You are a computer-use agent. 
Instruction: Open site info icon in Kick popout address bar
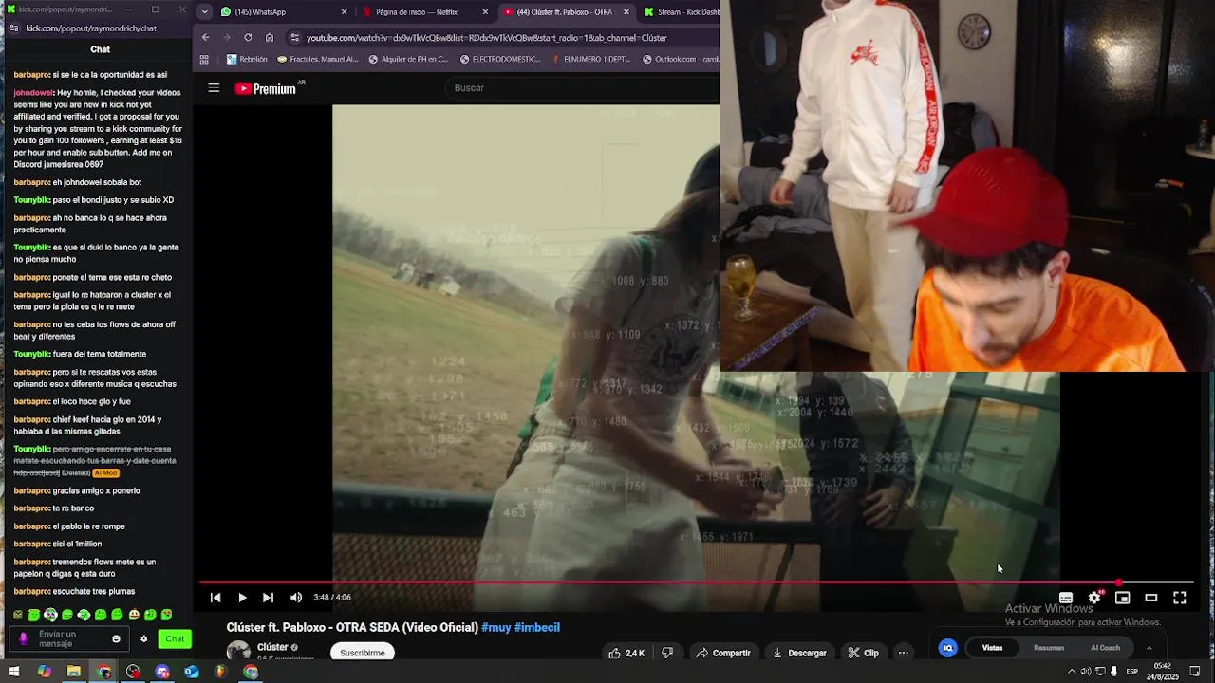[14, 28]
